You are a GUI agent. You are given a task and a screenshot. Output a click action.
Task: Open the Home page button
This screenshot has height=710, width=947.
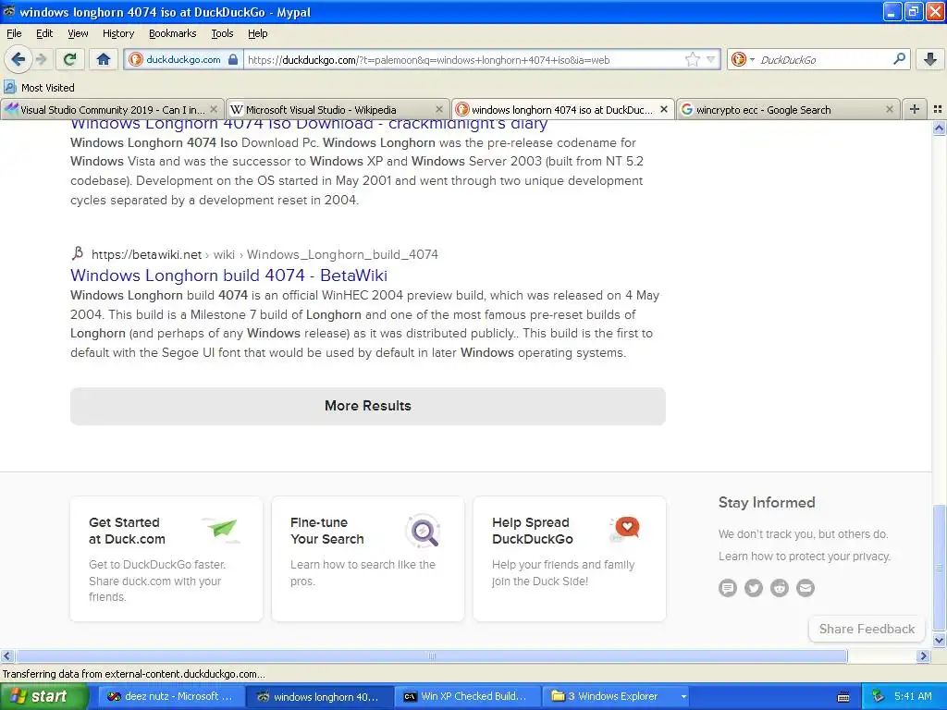[x=104, y=59]
